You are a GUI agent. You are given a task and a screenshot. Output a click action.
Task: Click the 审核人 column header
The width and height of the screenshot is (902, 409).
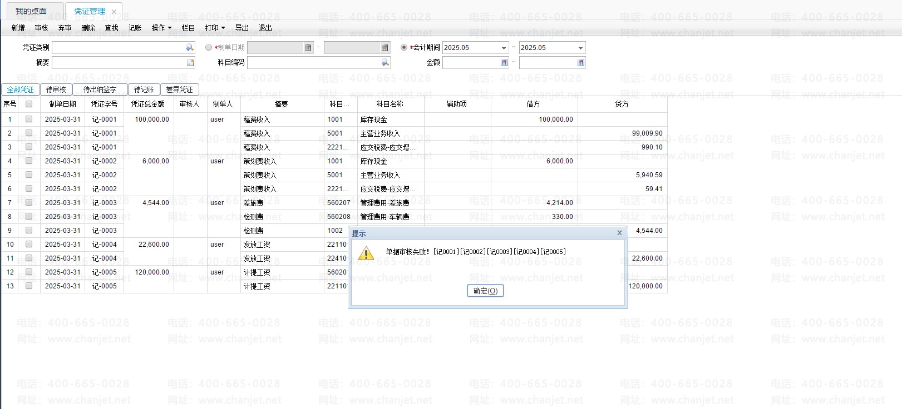pos(190,104)
